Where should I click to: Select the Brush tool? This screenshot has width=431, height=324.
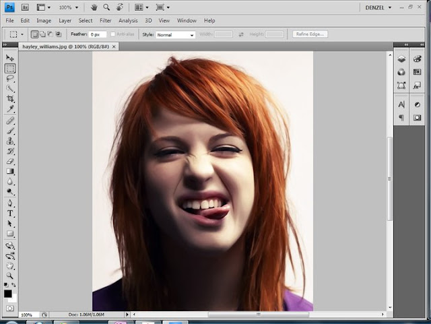[x=10, y=131]
